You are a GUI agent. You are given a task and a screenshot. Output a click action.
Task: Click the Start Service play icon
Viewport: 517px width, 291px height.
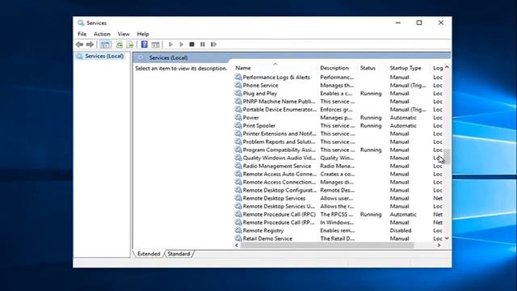(x=170, y=44)
